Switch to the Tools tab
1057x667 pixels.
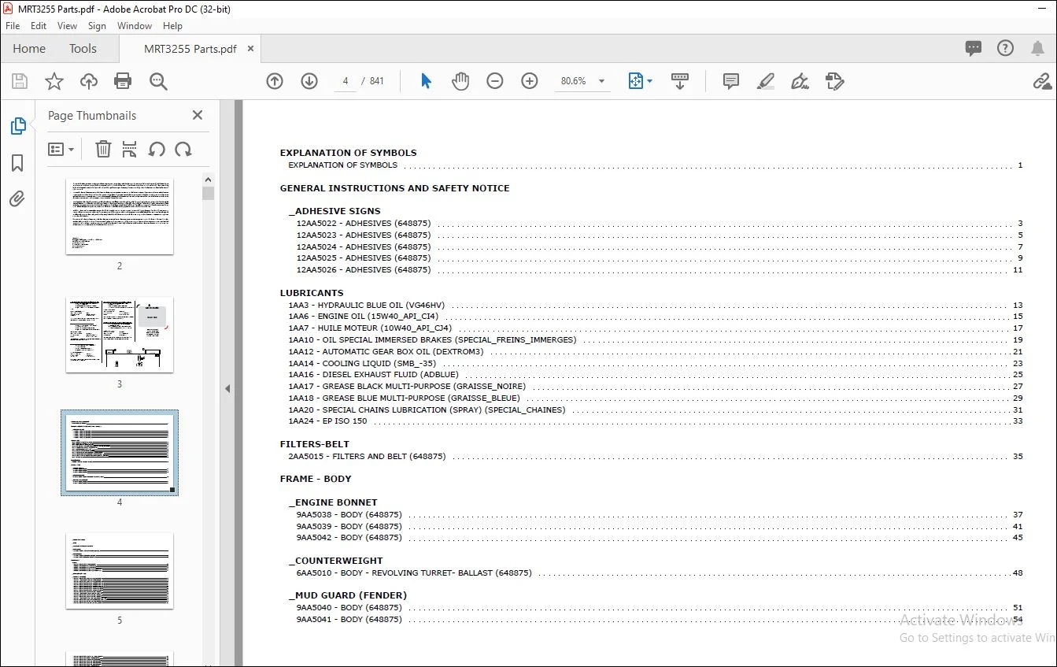click(83, 48)
